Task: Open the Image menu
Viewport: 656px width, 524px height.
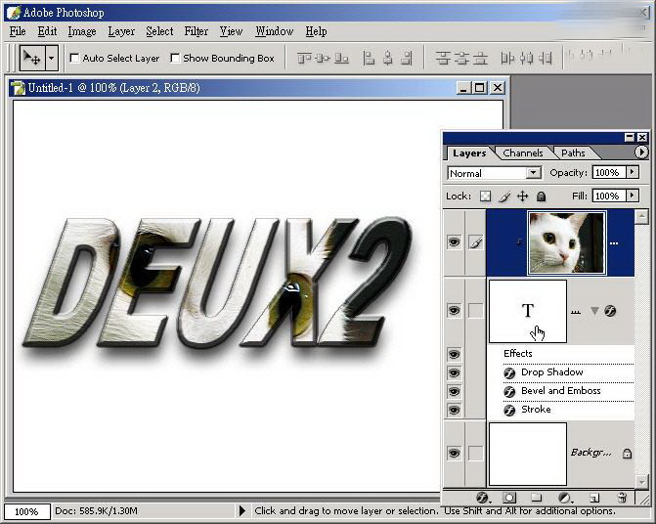Action: click(x=82, y=31)
